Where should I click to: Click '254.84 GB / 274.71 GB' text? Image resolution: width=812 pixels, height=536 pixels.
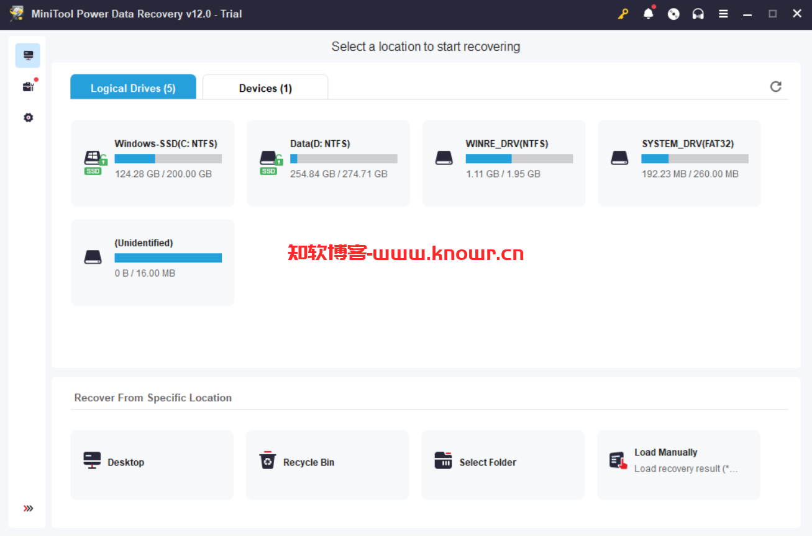tap(339, 174)
